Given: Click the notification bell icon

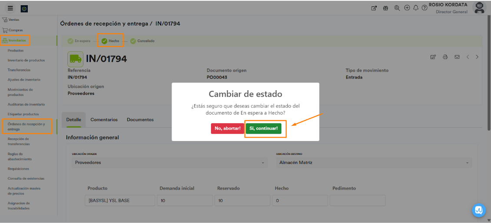Looking at the screenshot, I should coord(416,8).
